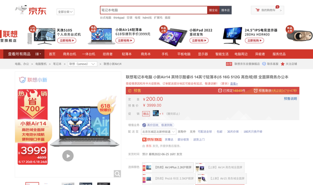This screenshot has width=313, height=185.
Task: Click the gift product thumbnail icon
Action: [156, 113]
